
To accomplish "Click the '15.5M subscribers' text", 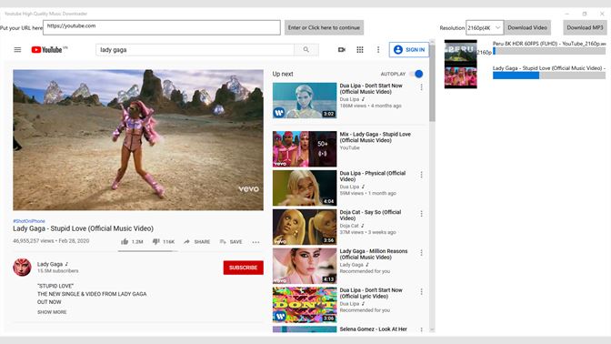I will 57,270.
